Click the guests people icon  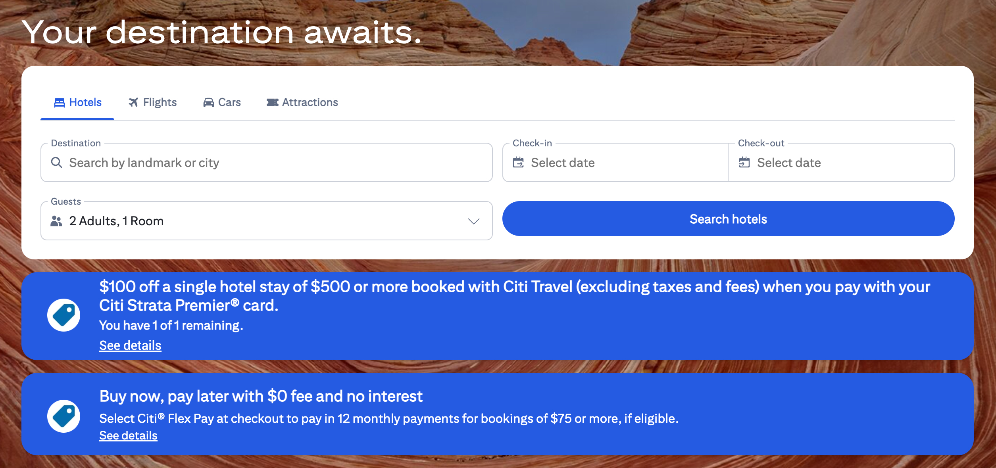56,221
